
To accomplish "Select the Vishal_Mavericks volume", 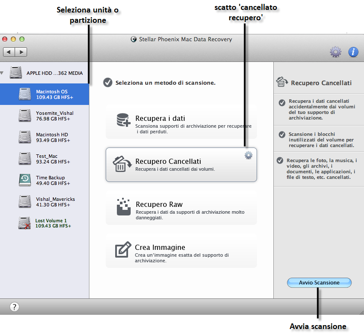I will [45, 202].
